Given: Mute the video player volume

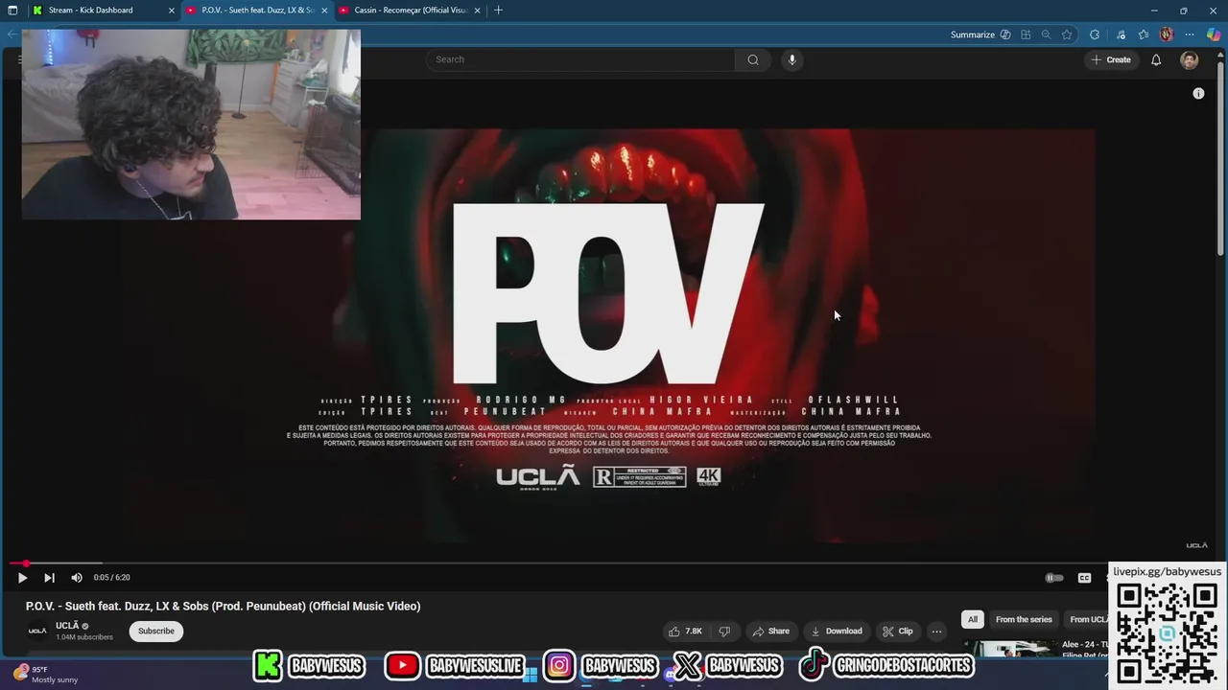Looking at the screenshot, I should pos(77,578).
